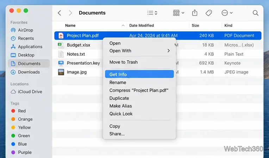Click the Desktop sidebar icon
Screen dimensions: 269x158
(13, 55)
